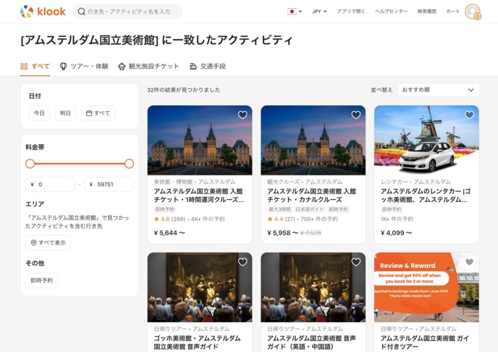Viewport: 498px width, 352px height.
Task: Click heart on the Review & Reward card
Action: (x=469, y=262)
